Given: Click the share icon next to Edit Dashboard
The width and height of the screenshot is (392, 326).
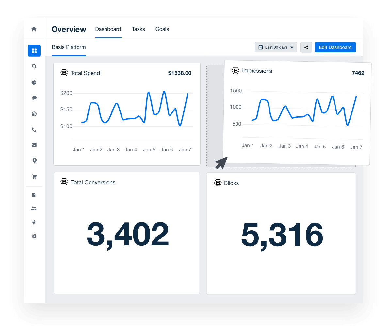Looking at the screenshot, I should (x=306, y=47).
